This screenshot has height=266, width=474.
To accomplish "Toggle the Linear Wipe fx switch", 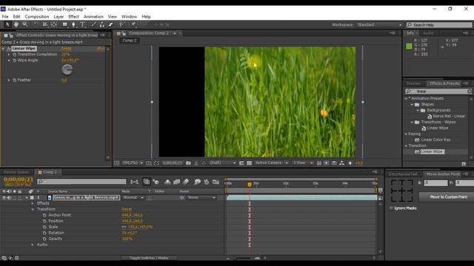I will point(8,49).
